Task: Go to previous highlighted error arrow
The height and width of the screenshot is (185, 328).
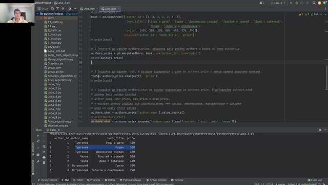Action: pos(321,14)
